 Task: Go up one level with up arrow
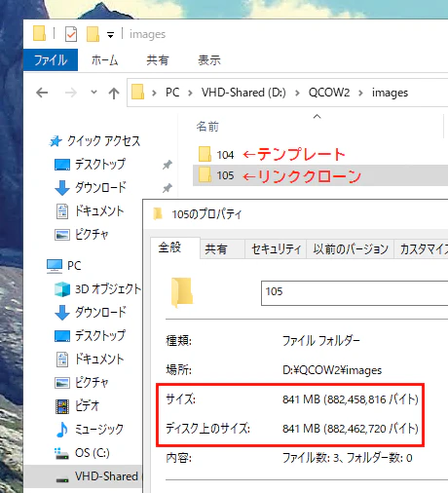114,94
